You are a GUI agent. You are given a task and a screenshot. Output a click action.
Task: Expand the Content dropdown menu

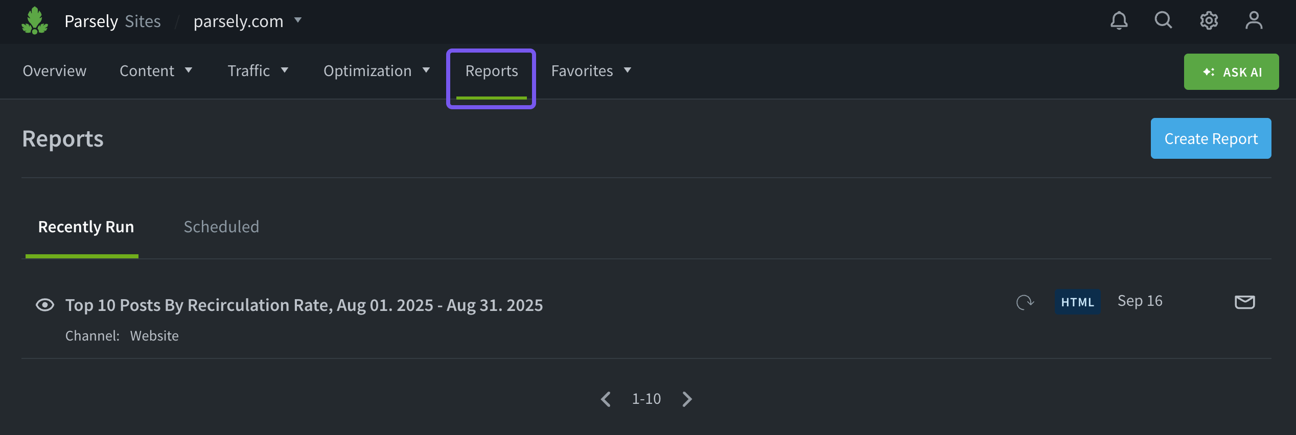tap(155, 71)
